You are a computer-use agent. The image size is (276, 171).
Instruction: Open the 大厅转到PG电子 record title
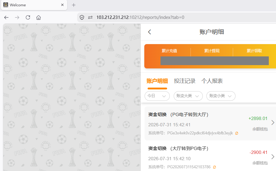[x=189, y=148]
